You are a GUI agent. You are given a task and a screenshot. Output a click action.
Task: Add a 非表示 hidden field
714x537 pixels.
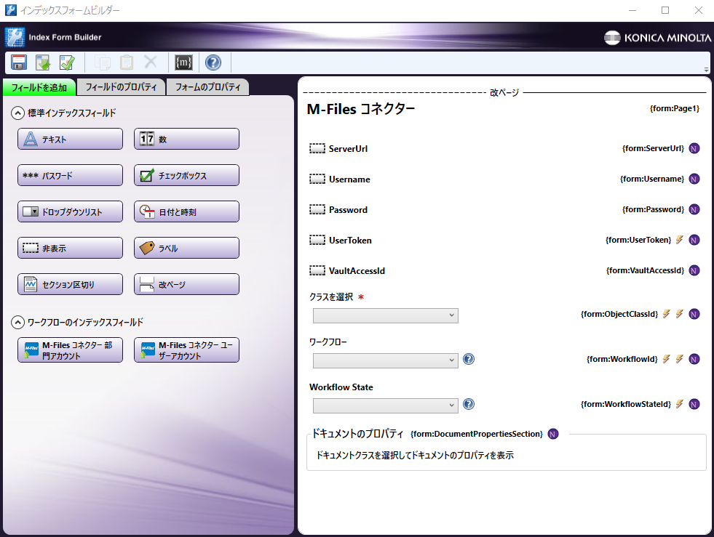click(x=70, y=248)
